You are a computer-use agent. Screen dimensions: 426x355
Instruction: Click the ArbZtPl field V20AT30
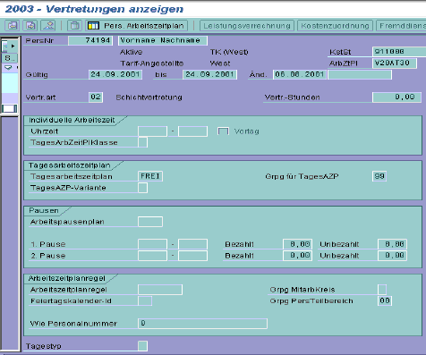coord(395,63)
